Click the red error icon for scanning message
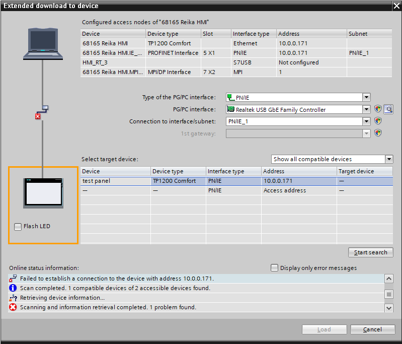 [13, 307]
